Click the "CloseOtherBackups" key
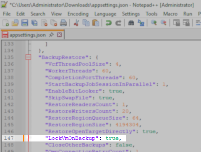201x152 pixels. tap(77, 145)
